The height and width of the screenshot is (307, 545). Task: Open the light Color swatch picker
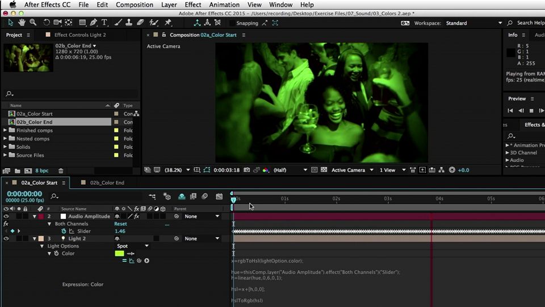[x=119, y=254]
